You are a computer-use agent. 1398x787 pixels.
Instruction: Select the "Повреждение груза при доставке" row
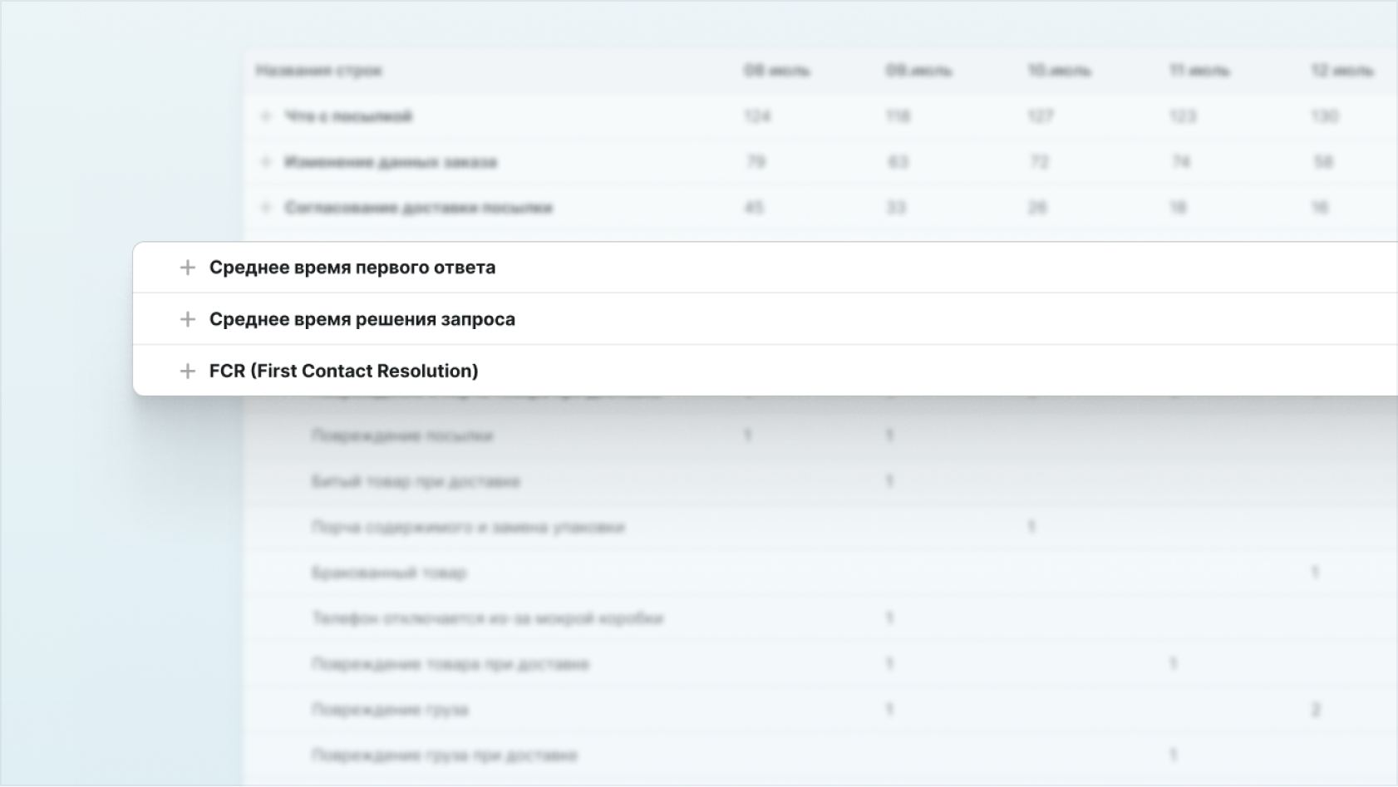coord(444,755)
